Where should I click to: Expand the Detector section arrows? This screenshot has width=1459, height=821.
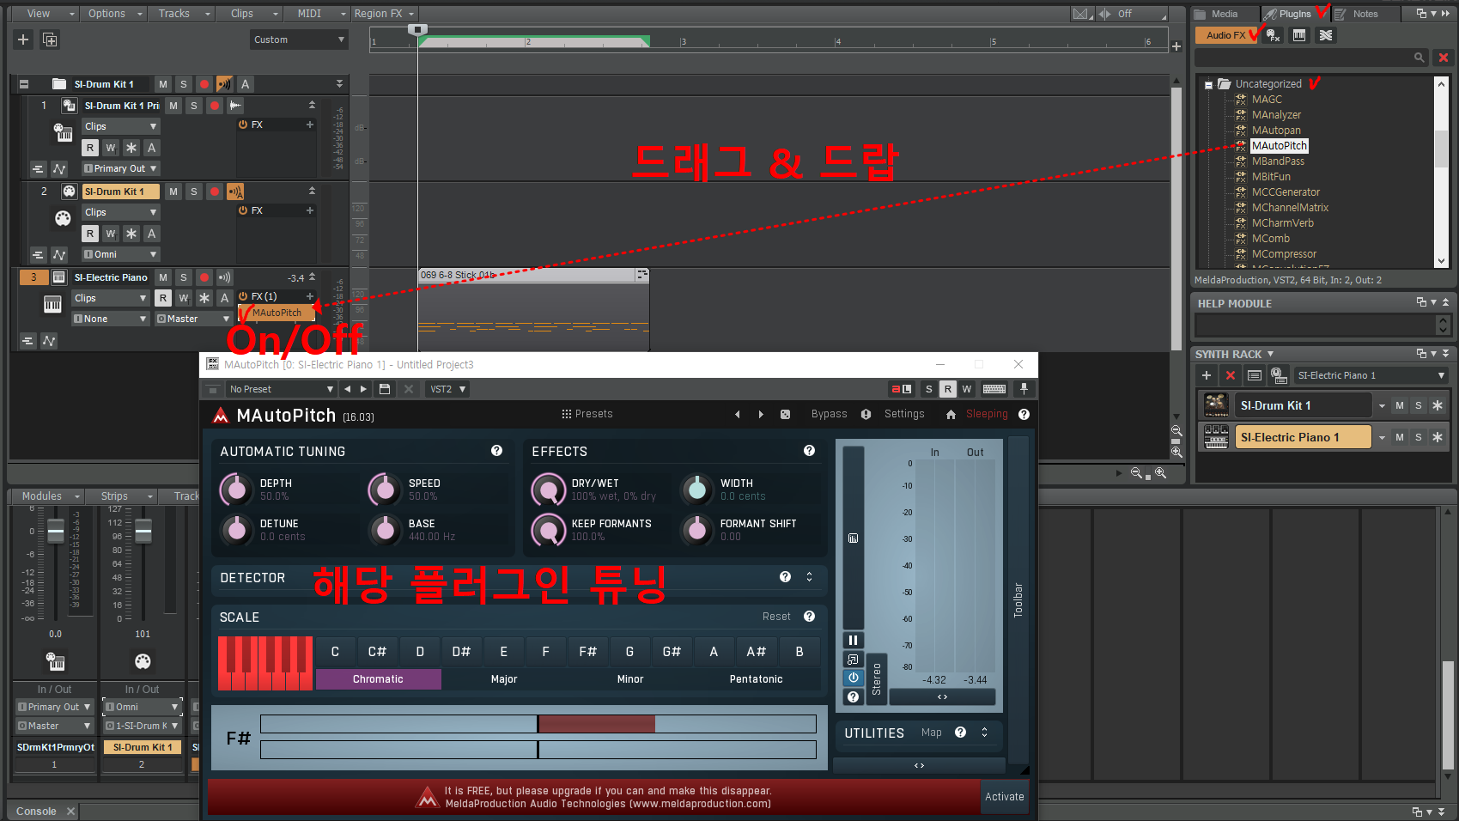pos(809,577)
